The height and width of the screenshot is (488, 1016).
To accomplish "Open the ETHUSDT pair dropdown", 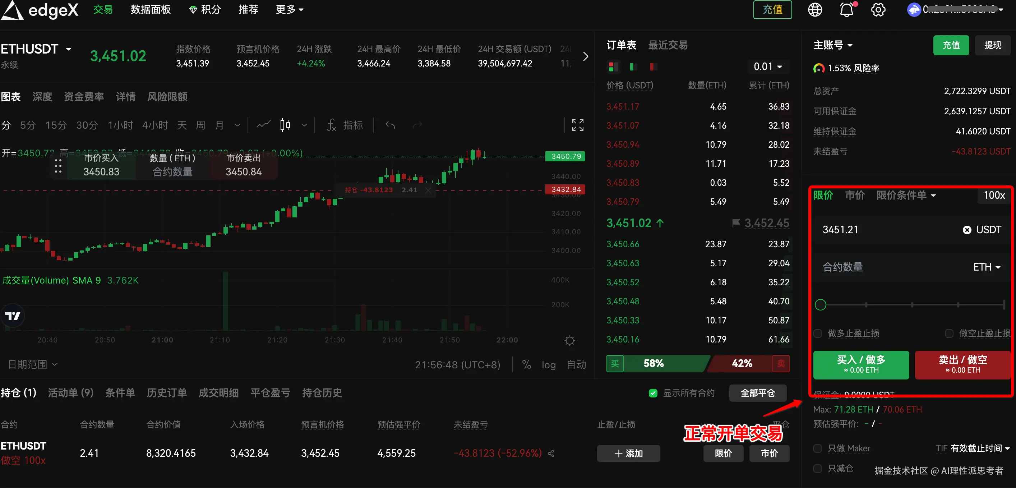I will 69,49.
